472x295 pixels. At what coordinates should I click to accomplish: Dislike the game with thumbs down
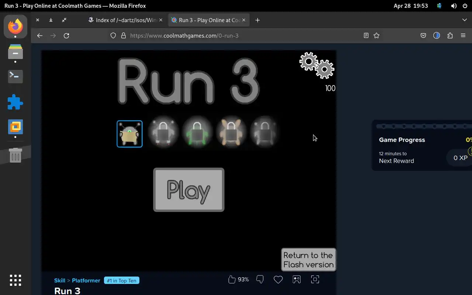pyautogui.click(x=260, y=280)
